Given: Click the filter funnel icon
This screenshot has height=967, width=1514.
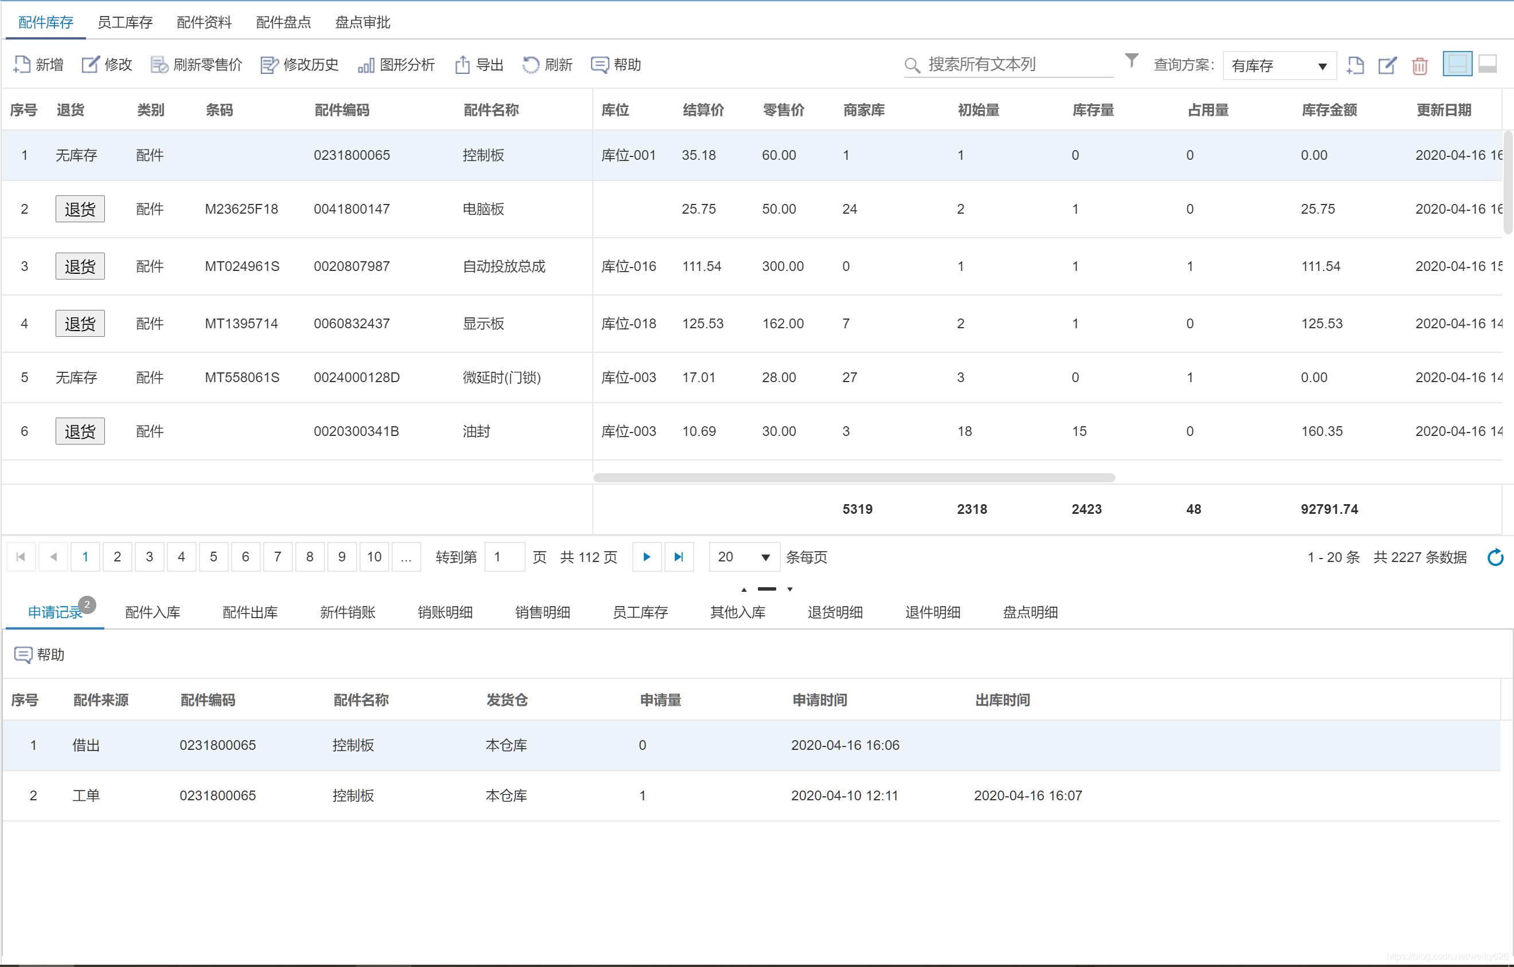Looking at the screenshot, I should [1131, 60].
